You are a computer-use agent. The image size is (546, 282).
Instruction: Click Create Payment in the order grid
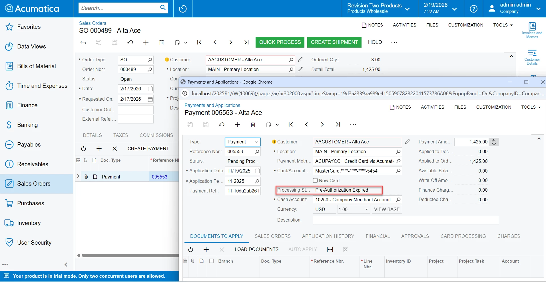[148, 149]
